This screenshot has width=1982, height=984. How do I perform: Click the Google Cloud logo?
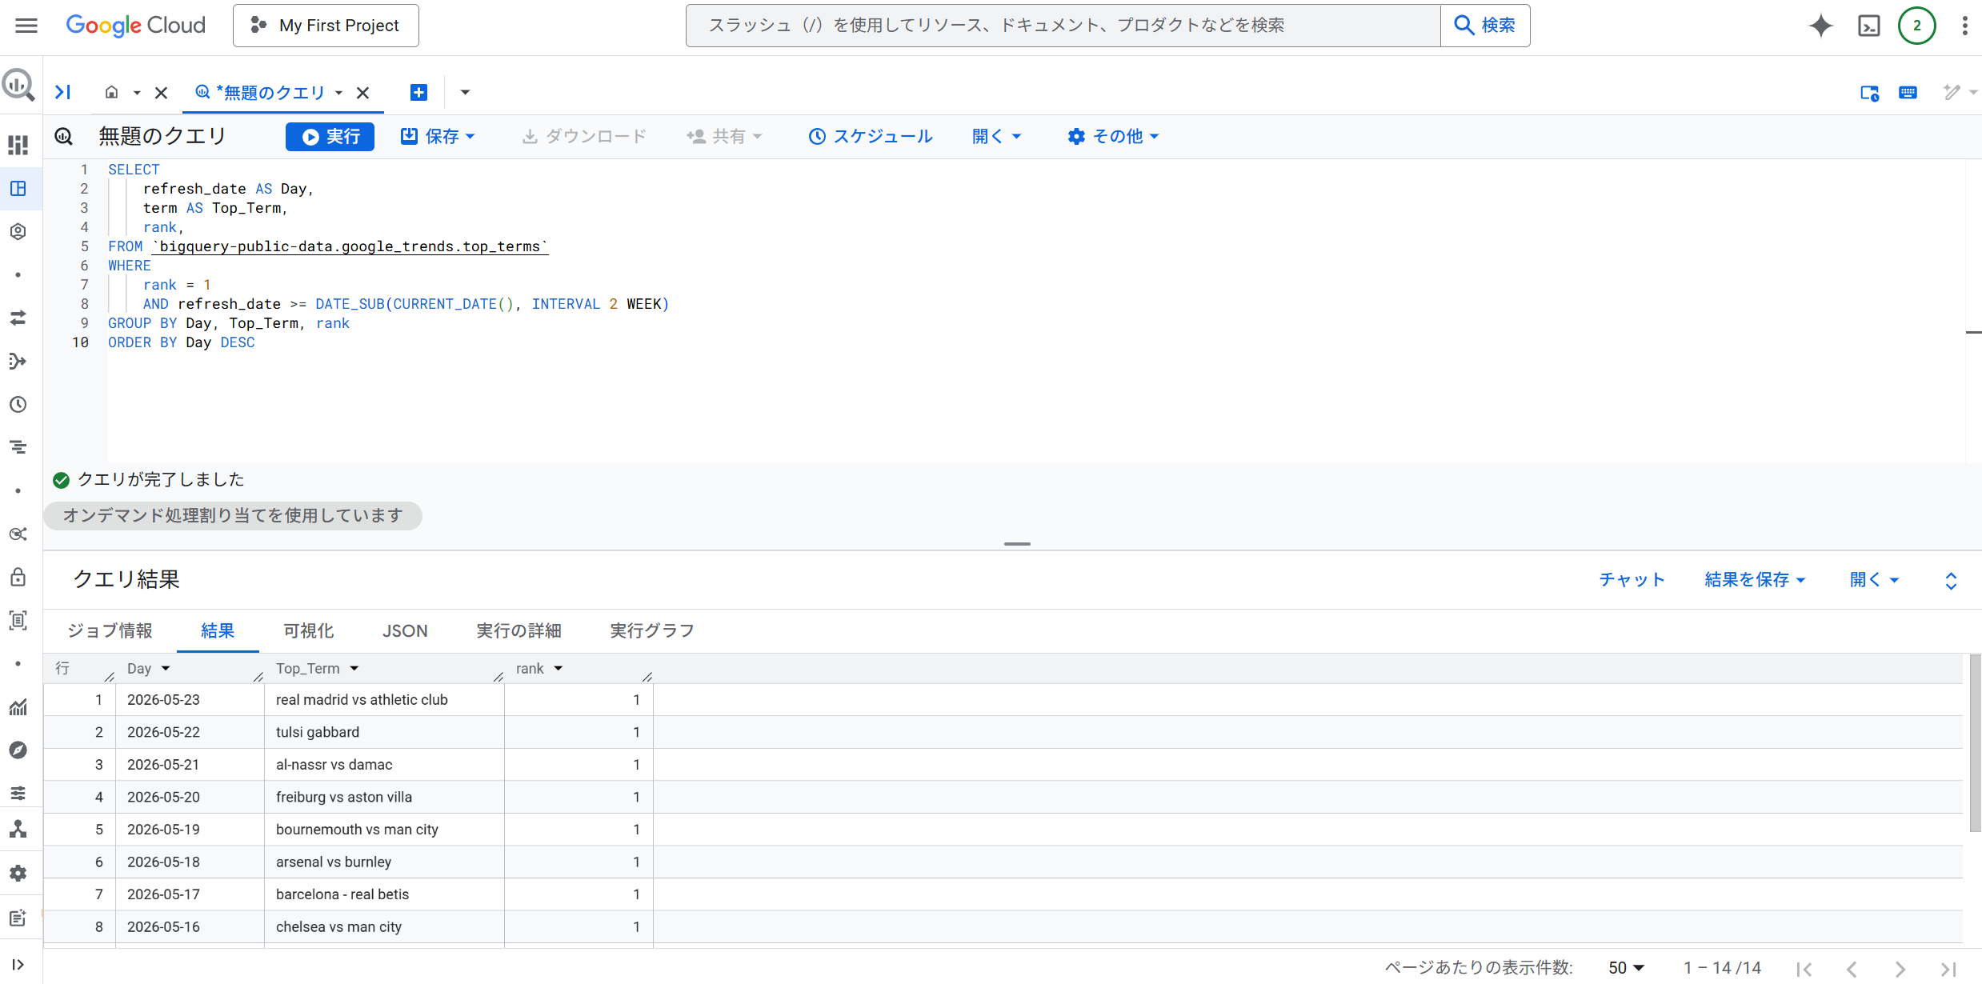point(135,26)
